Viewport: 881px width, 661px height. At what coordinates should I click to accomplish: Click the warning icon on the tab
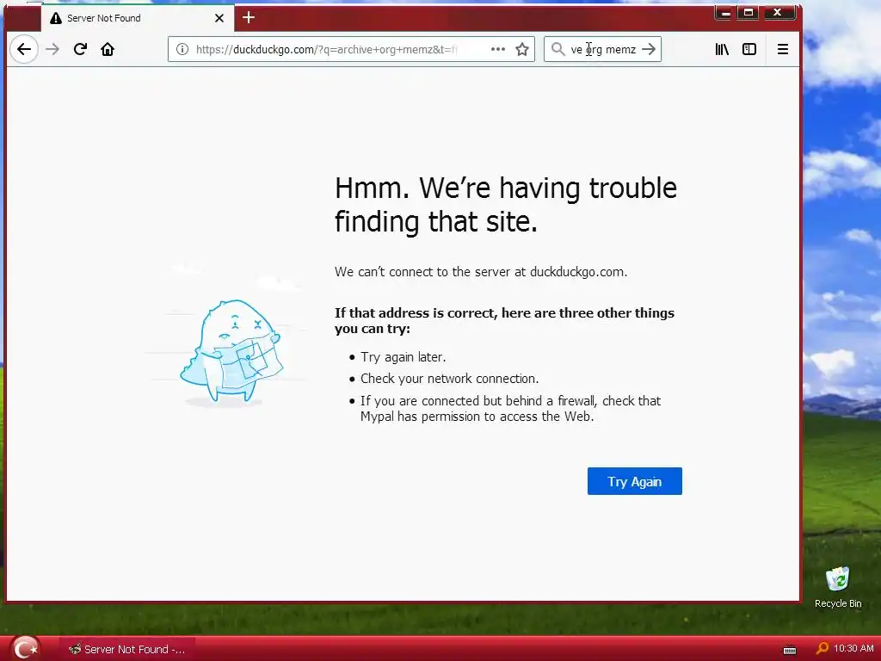coord(56,19)
